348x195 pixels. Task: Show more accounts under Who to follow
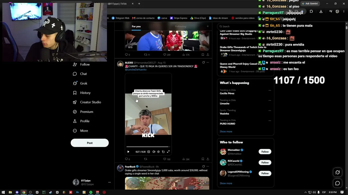(x=226, y=183)
